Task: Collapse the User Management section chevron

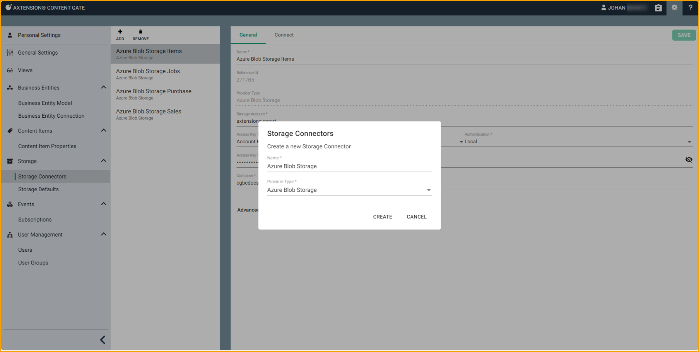Action: coord(104,234)
